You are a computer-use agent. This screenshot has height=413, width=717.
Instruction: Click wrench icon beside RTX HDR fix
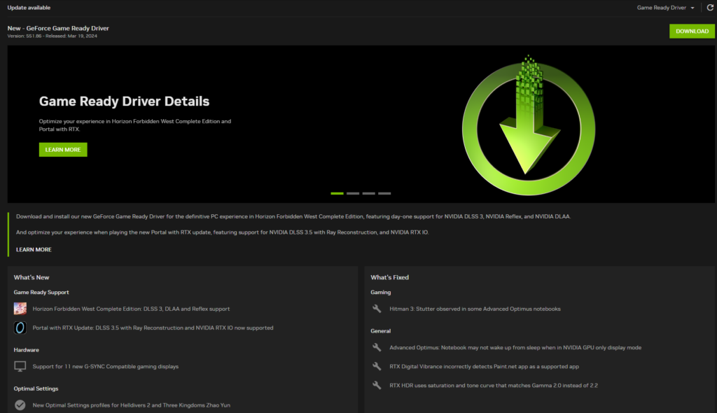tap(377, 386)
